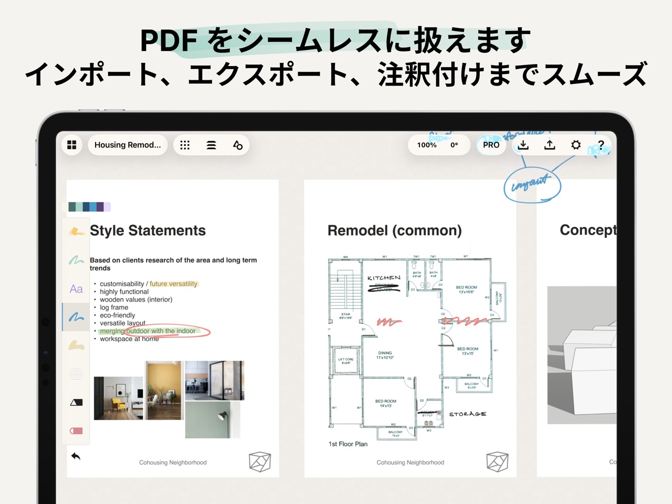This screenshot has height=504, width=672.
Task: Select the faint lined pattern tool
Action: point(76,374)
